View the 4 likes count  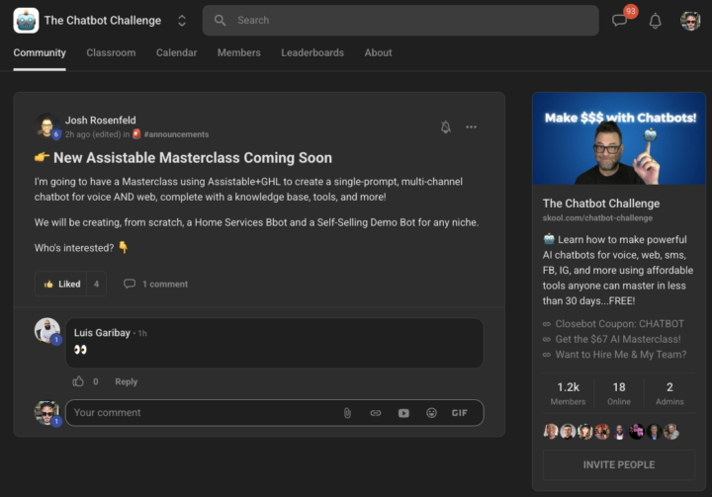(x=96, y=284)
